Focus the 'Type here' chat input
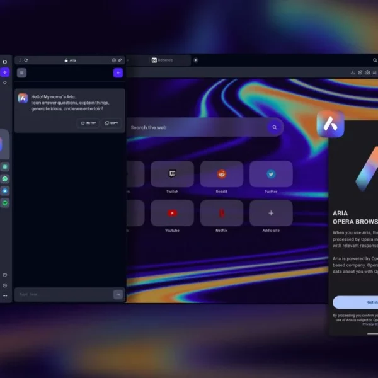Image resolution: width=378 pixels, height=378 pixels. point(64,294)
